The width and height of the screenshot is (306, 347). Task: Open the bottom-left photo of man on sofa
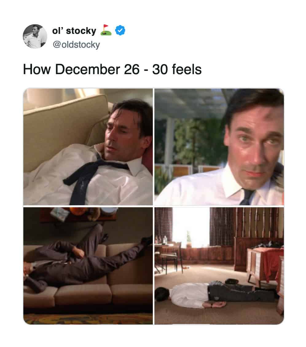(x=88, y=265)
